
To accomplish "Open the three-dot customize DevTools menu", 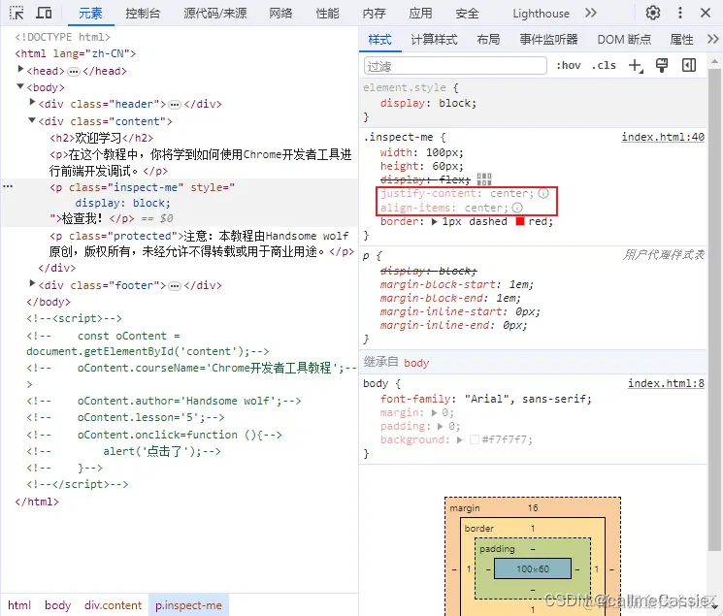I will pos(679,13).
